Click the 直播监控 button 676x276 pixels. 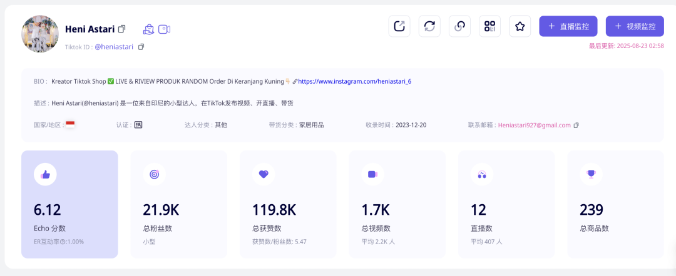(568, 26)
